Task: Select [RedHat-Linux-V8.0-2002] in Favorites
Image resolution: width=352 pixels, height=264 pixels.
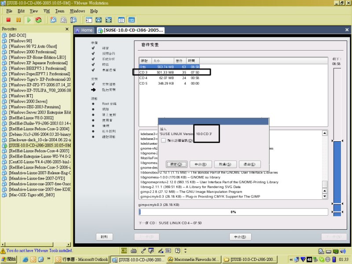Action: coord(31,118)
